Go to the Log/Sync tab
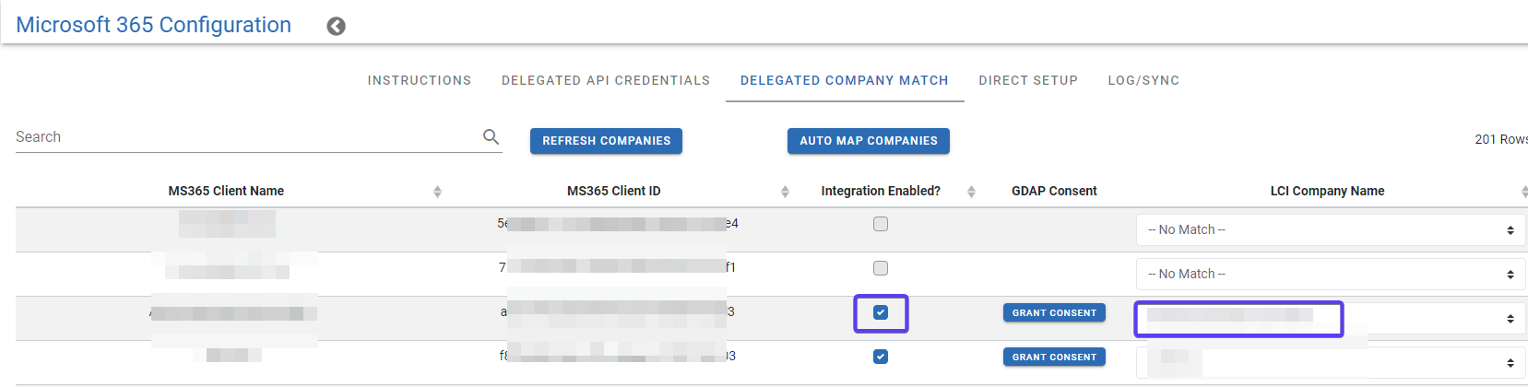Viewport: 1528px width, 387px height. 1143,80
